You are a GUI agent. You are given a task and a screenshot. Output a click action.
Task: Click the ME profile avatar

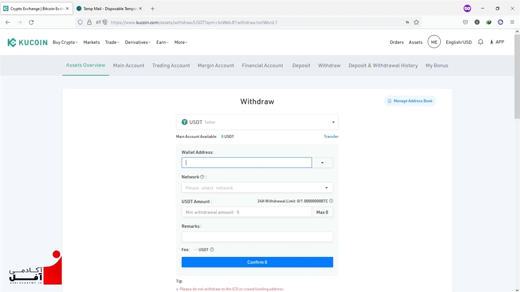click(x=434, y=42)
